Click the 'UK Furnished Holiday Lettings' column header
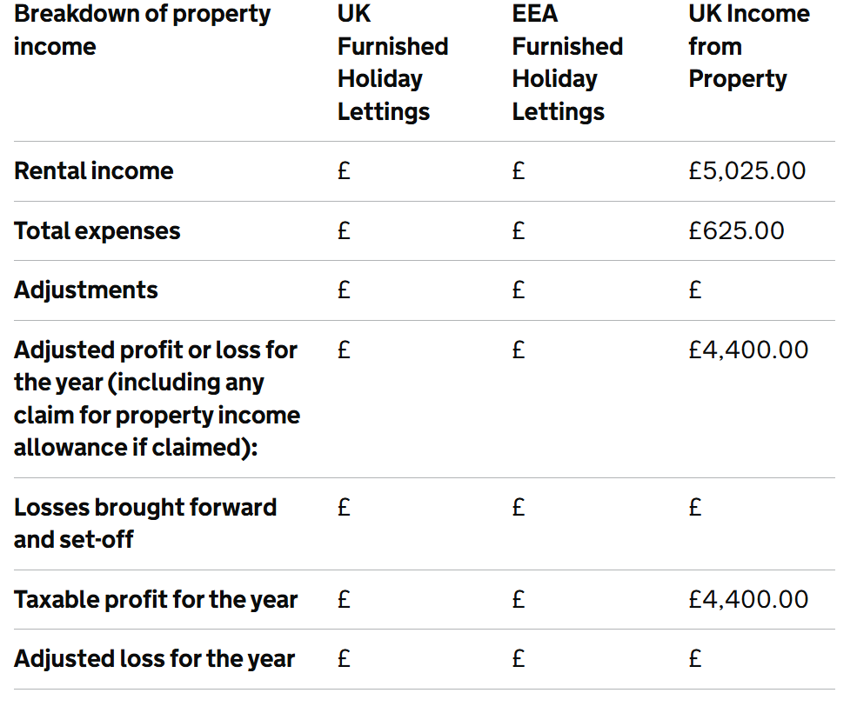Image resolution: width=857 pixels, height=713 pixels. click(393, 63)
